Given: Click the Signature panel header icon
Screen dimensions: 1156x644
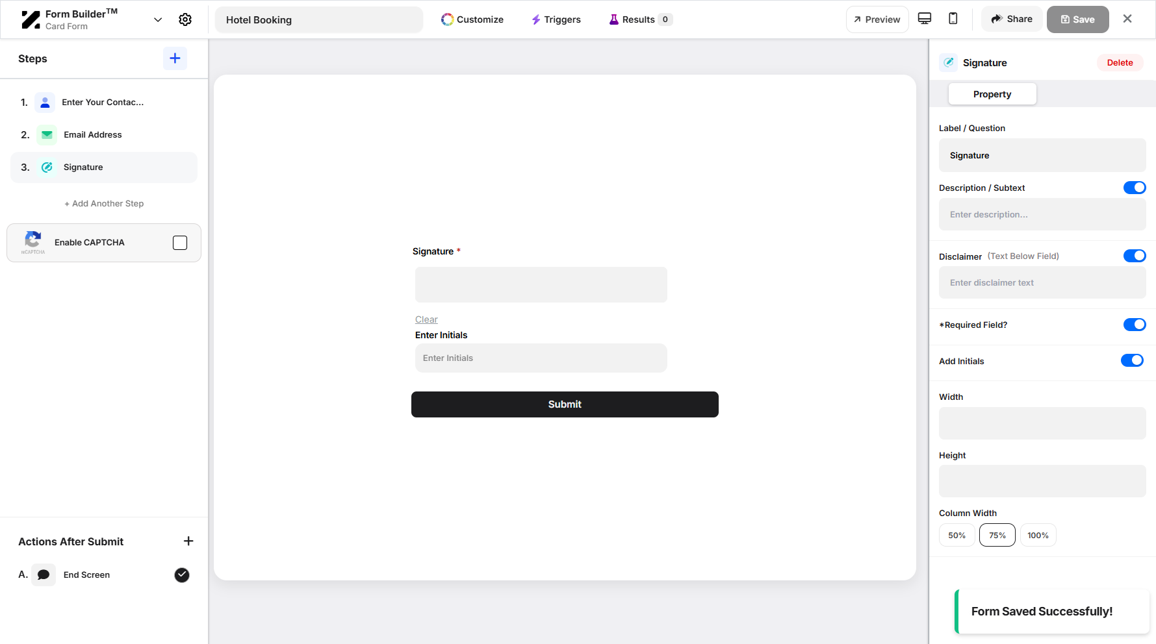Looking at the screenshot, I should click(x=949, y=62).
